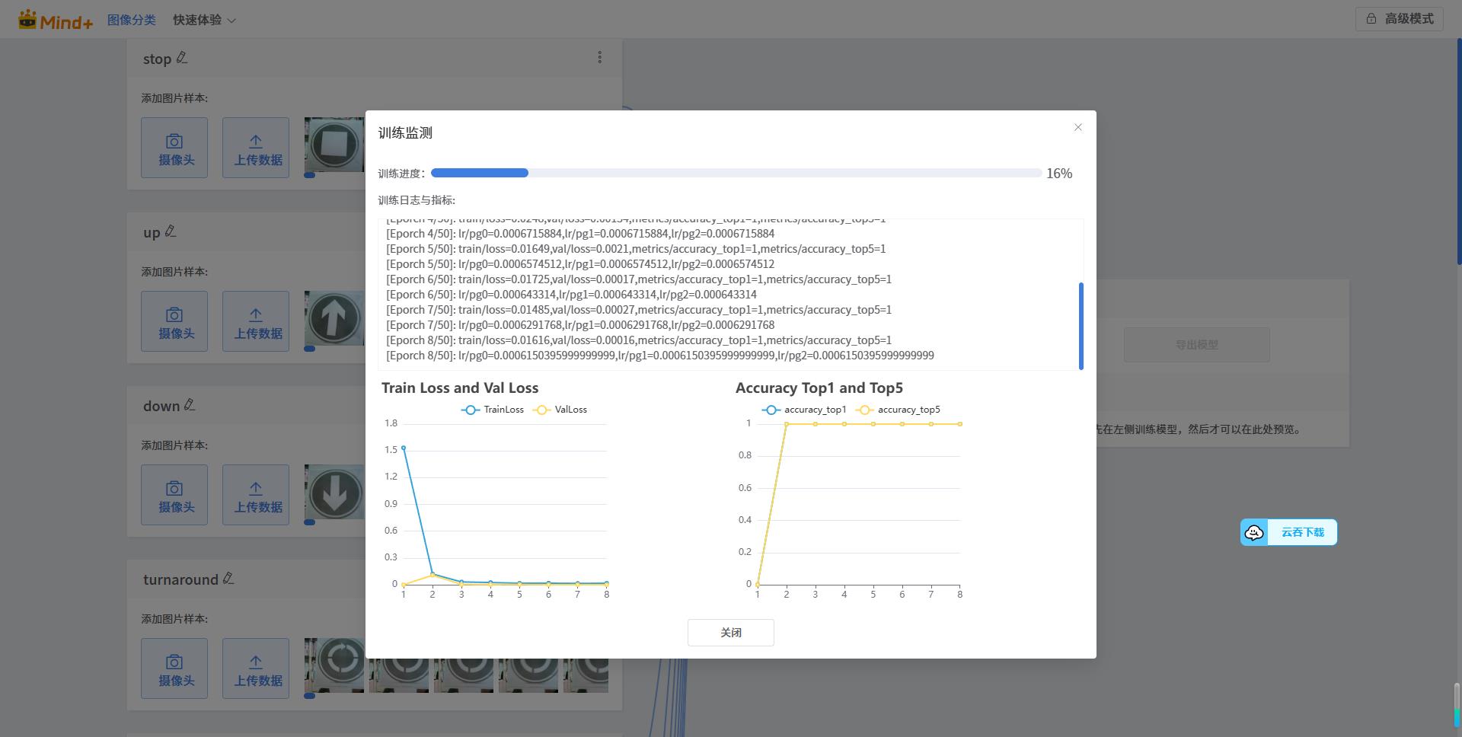Click the training log scrollbar
Screen dimensions: 1462x737
[x=1081, y=326]
